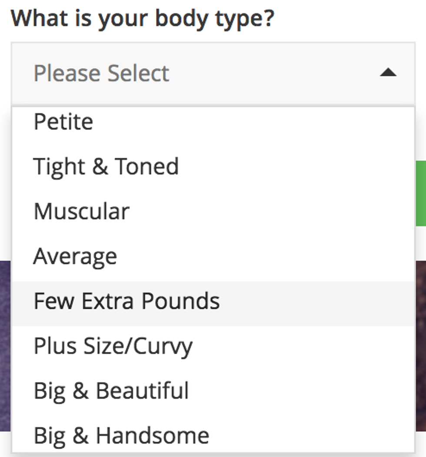Select the option just above "Big & Handsome"
The image size is (426, 457).
click(111, 390)
